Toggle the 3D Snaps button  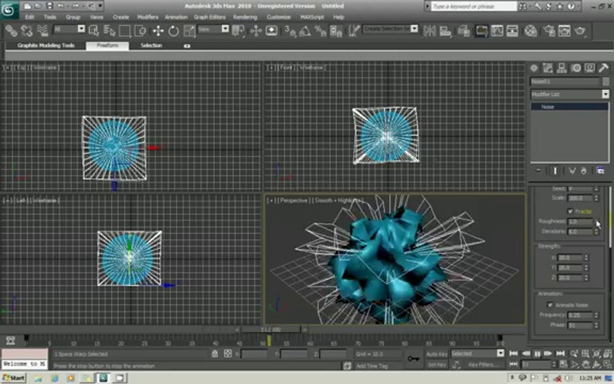click(290, 30)
